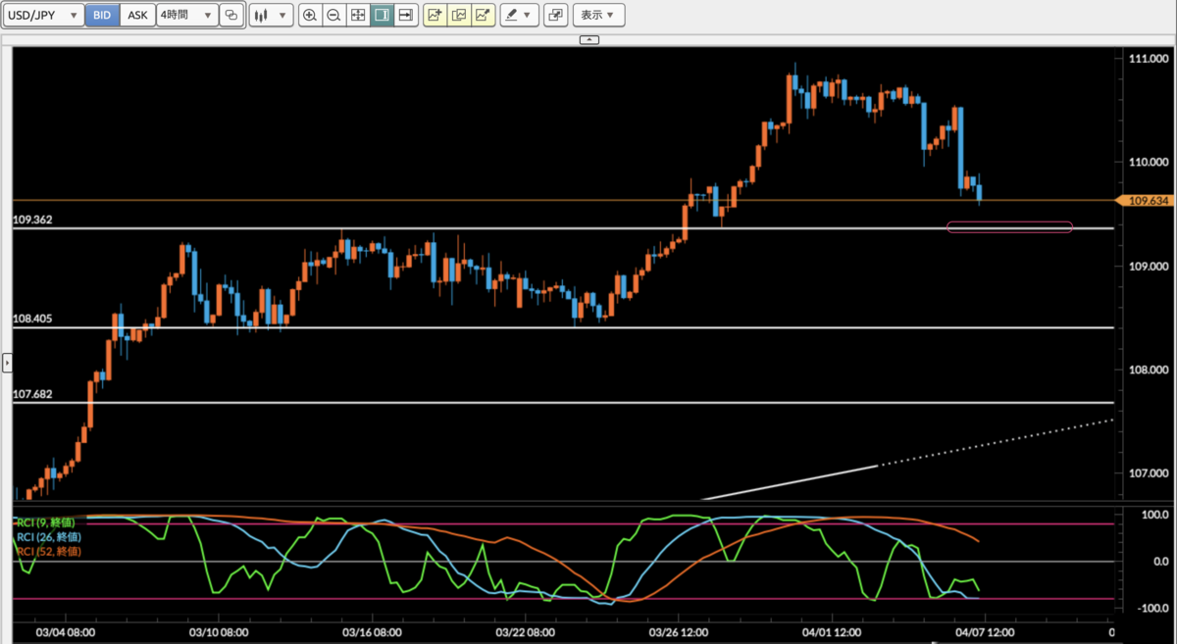Click the 03/04 08:00 time axis label

[65, 632]
